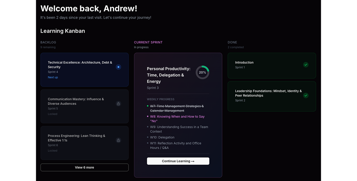Click lock icon on Process Engineering card
The height and width of the screenshot is (181, 357).
[118, 140]
